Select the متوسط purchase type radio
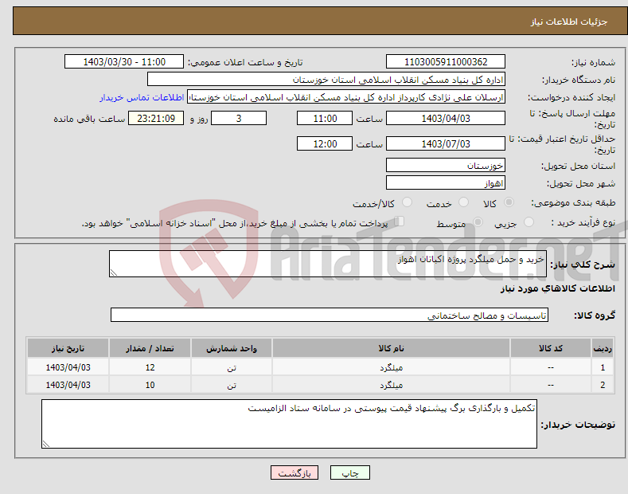 [478, 222]
